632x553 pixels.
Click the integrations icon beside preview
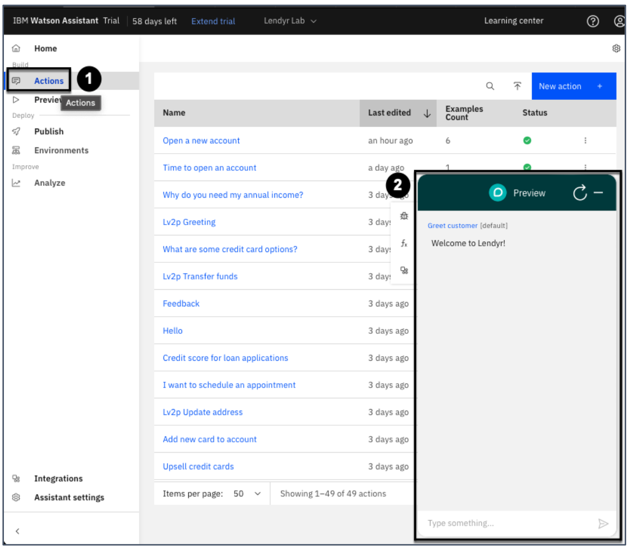coord(404,270)
